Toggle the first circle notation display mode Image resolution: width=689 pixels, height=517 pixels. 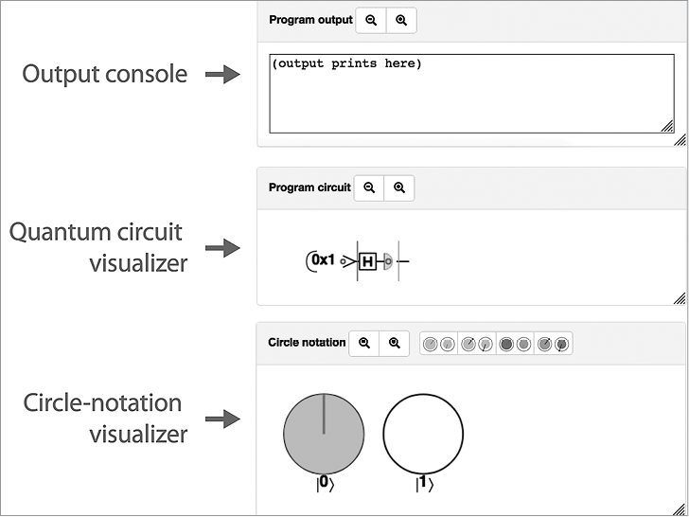pos(439,344)
